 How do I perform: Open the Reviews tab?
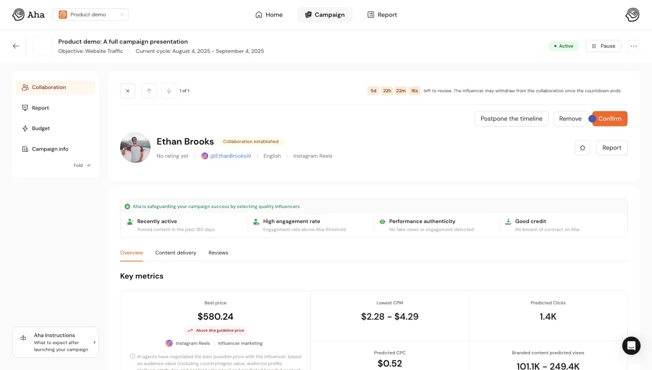(x=218, y=252)
